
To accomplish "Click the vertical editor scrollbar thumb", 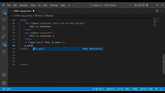I will (164, 64).
